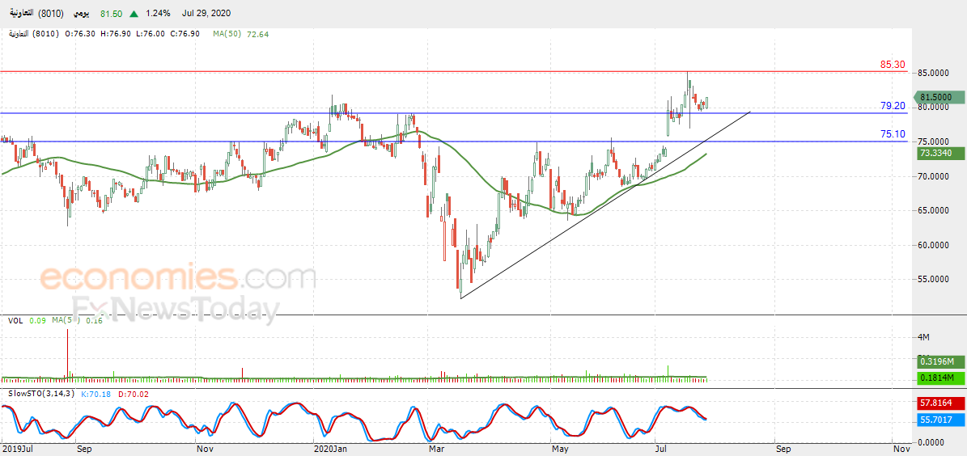Click the current price tag 81.5000
967x456 pixels.
coord(939,97)
